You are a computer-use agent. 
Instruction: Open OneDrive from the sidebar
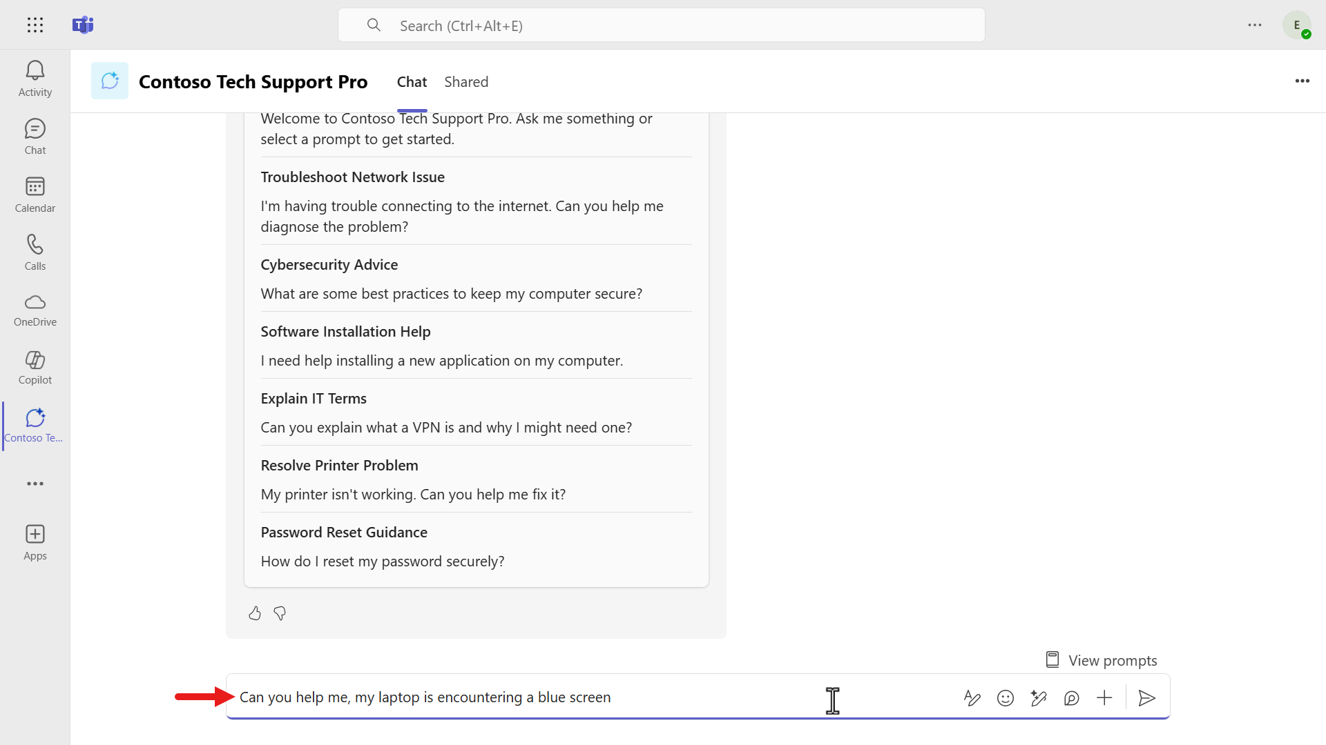coord(35,310)
